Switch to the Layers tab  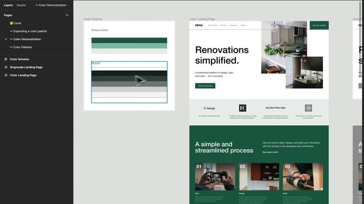coord(8,5)
